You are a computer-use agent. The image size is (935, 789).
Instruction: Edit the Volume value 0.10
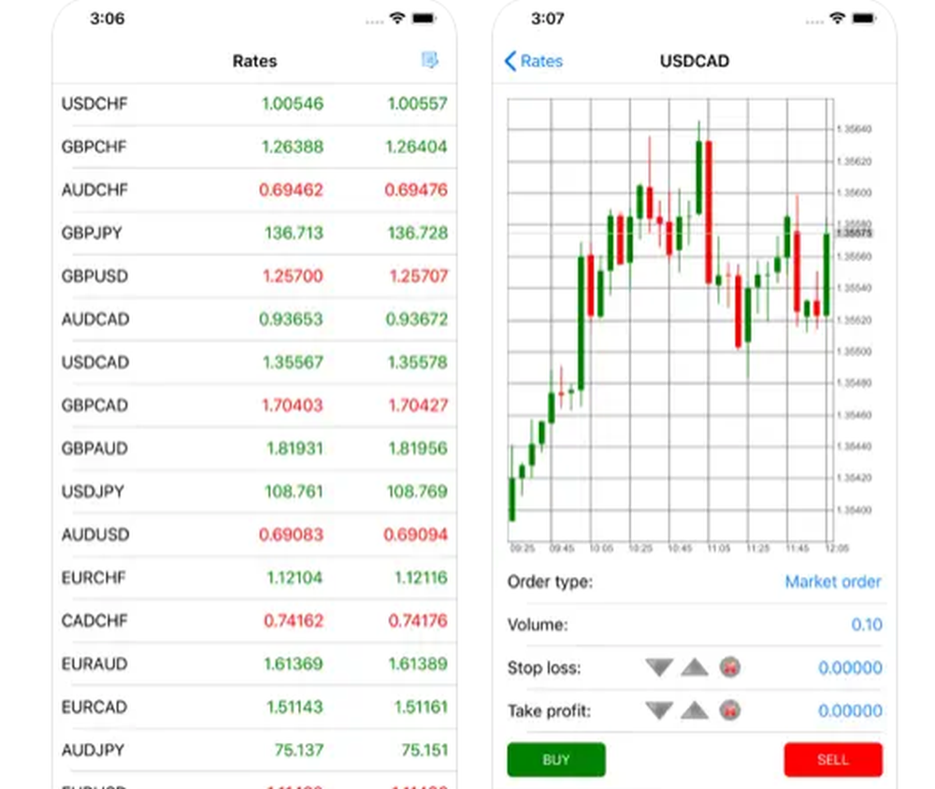point(867,624)
